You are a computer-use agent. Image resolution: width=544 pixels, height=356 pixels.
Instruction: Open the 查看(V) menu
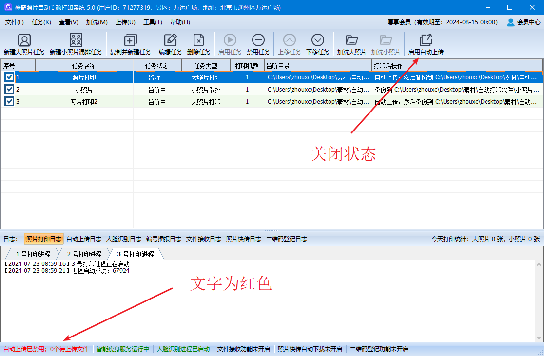68,22
